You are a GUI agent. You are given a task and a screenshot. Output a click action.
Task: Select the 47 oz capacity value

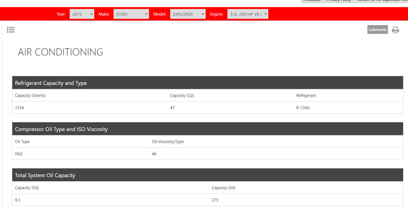[x=172, y=108]
